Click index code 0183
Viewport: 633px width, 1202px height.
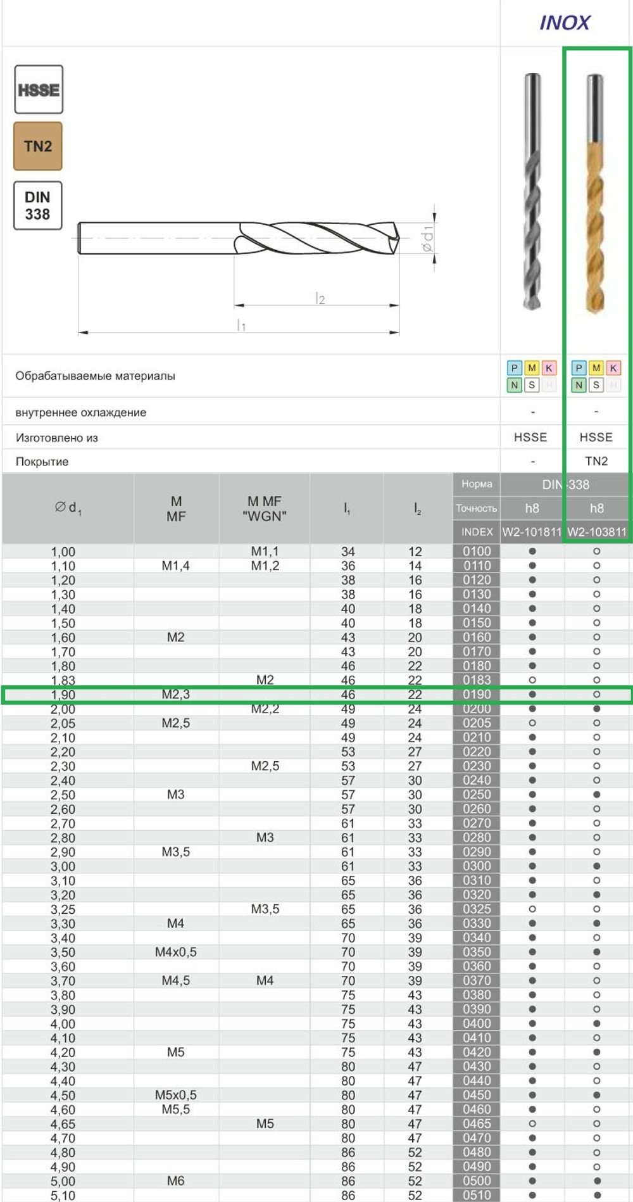(x=477, y=680)
